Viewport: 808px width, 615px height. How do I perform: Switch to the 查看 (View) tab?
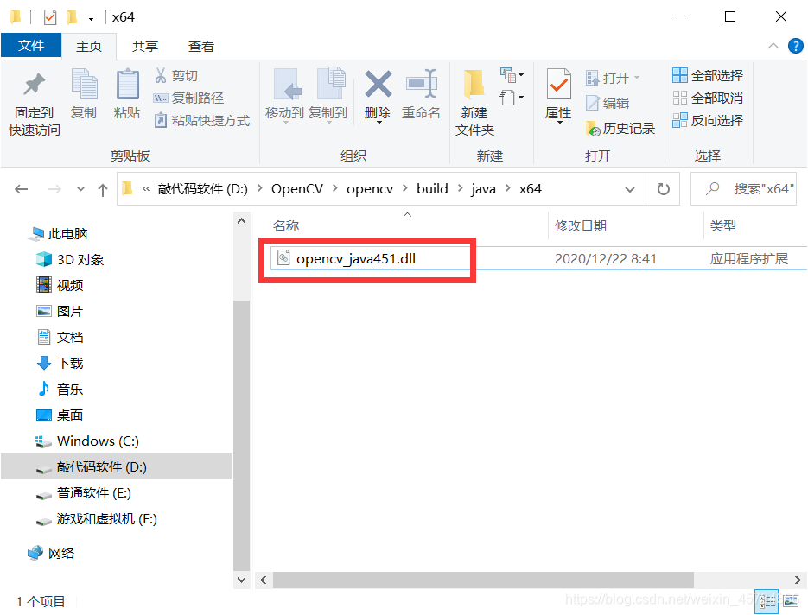click(200, 46)
